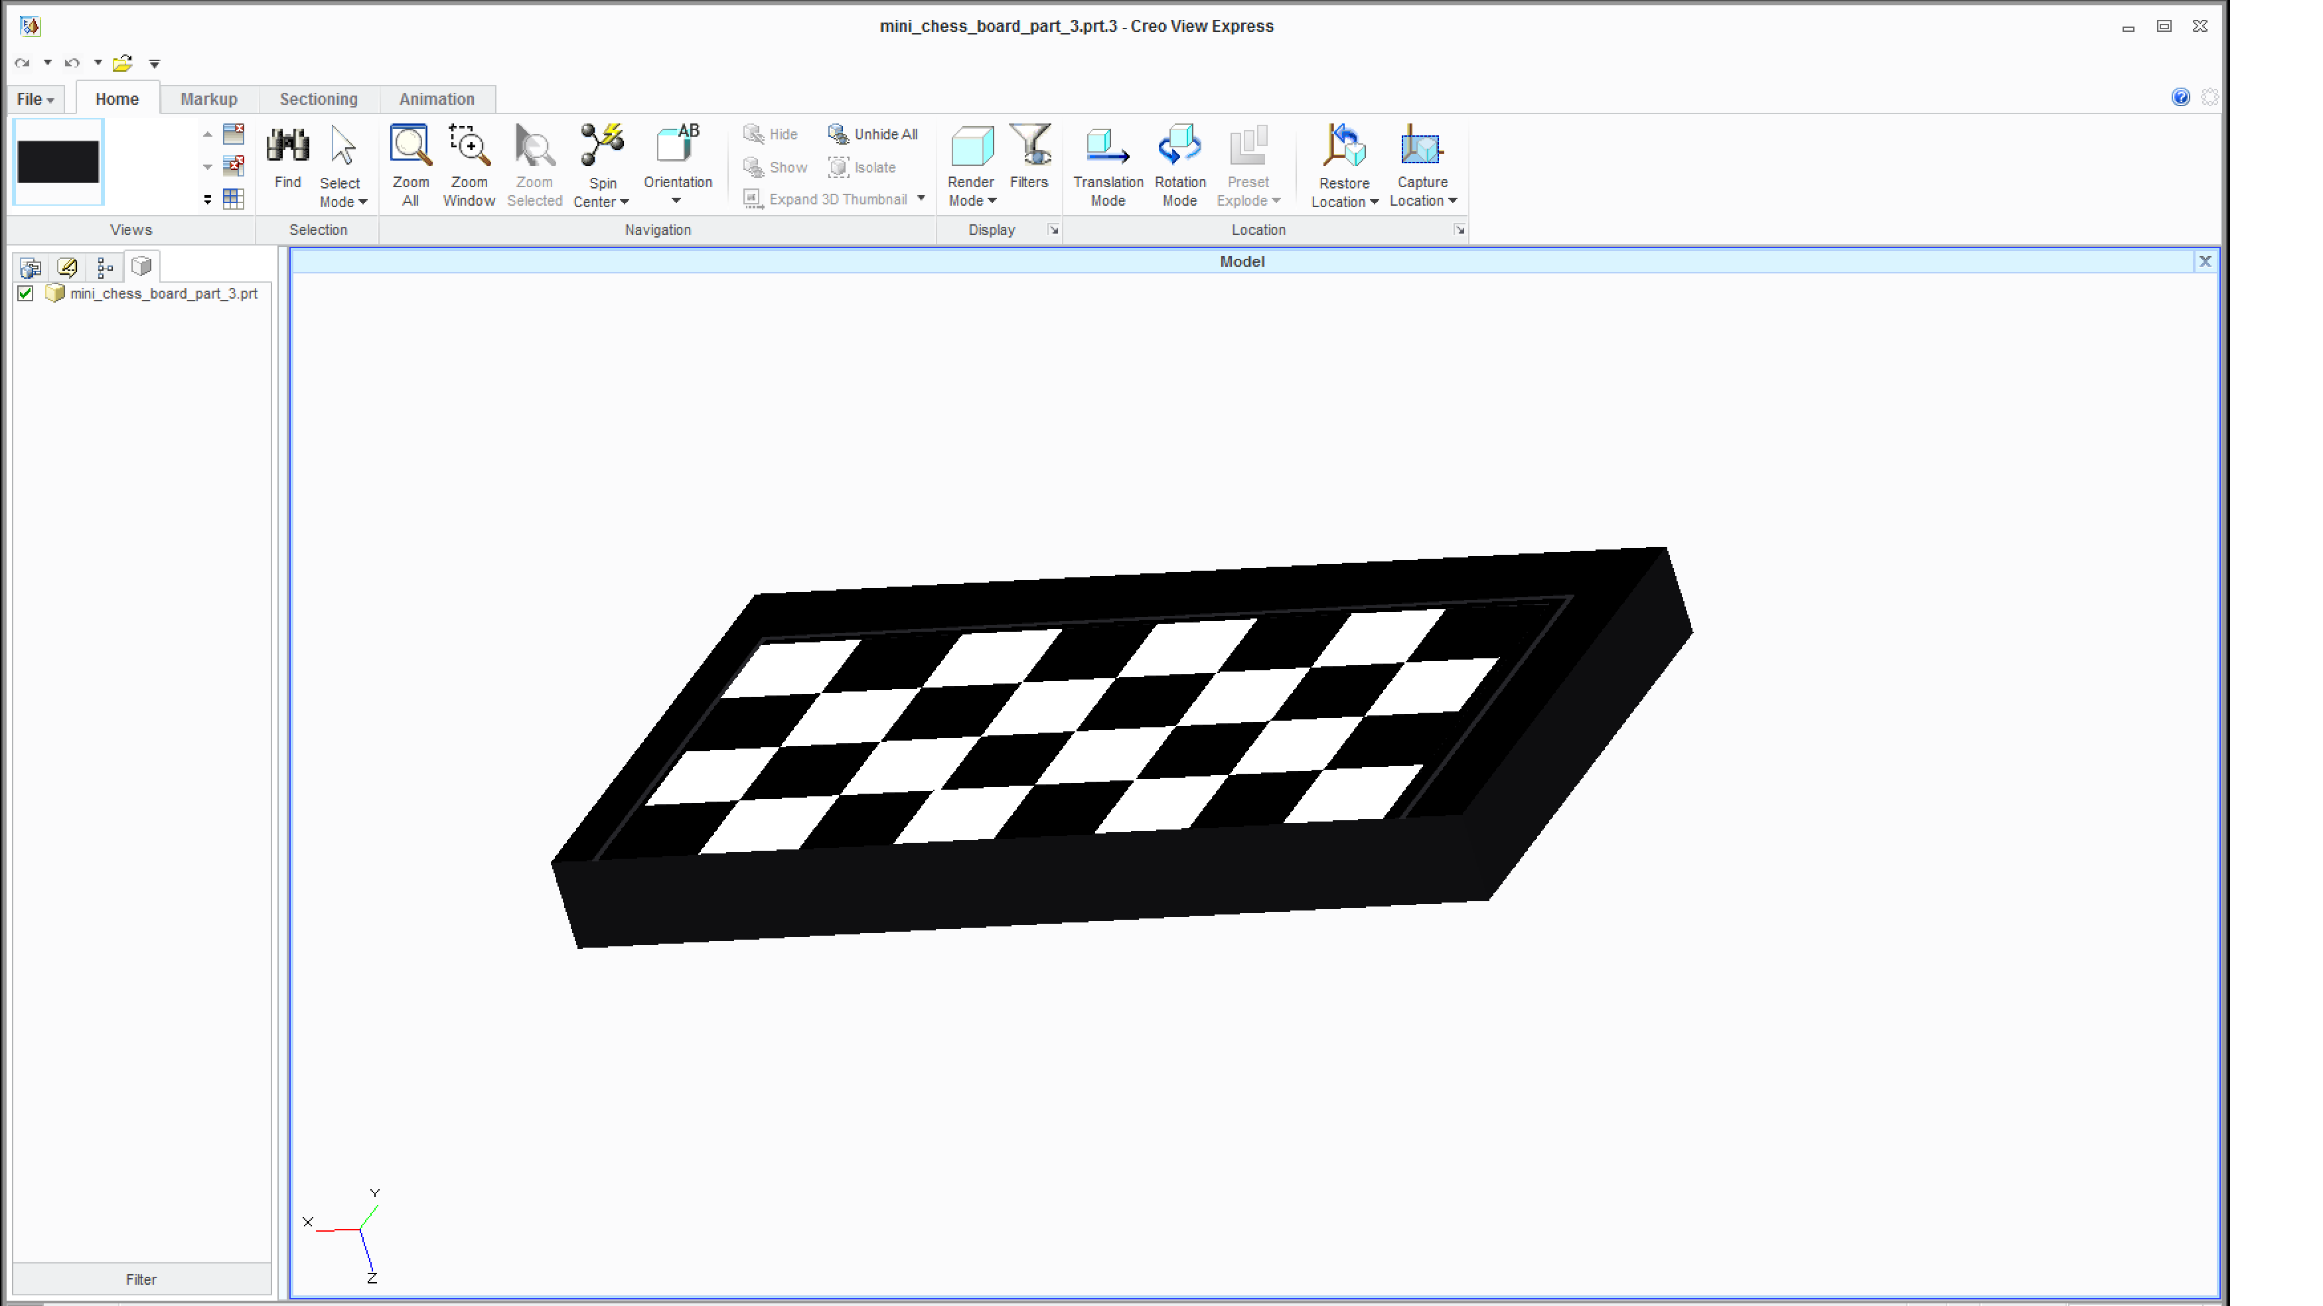This screenshot has width=2323, height=1306.
Task: Uncheck the mini_chess_board_part_3.prt checkbox
Action: (25, 293)
